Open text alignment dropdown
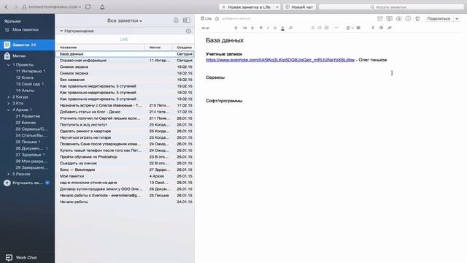The height and width of the screenshot is (263, 467). [x=350, y=28]
